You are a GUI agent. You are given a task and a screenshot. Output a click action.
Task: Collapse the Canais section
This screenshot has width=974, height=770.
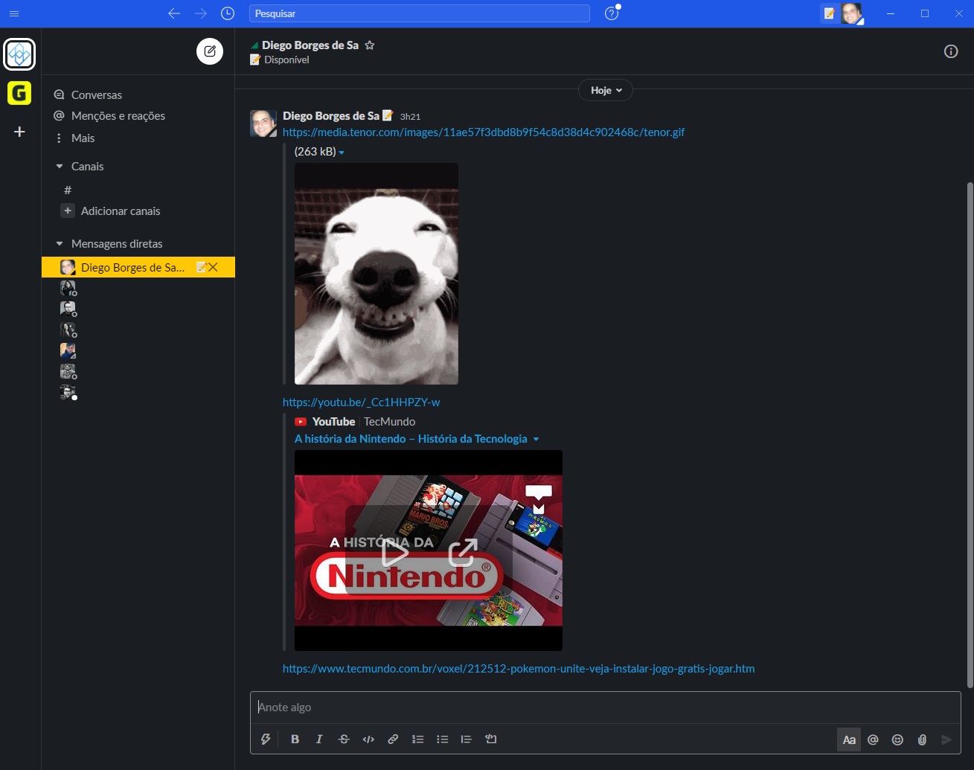60,167
